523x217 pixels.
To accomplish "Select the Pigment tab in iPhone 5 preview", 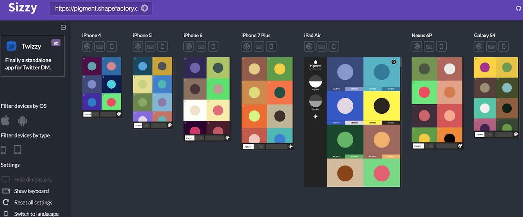I will pyautogui.click(x=138, y=125).
